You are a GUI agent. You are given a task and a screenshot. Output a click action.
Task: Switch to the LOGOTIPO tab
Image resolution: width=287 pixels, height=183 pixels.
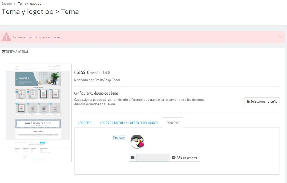click(85, 123)
